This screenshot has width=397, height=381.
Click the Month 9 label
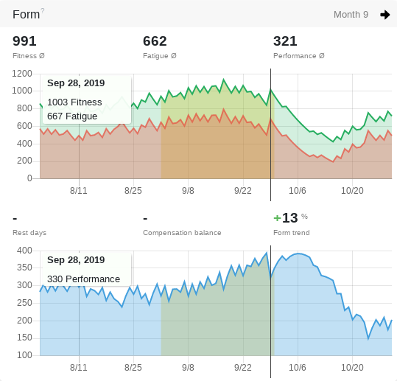tap(351, 15)
